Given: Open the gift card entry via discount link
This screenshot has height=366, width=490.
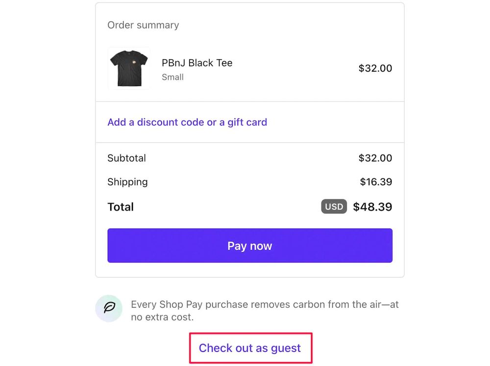Looking at the screenshot, I should pos(187,122).
